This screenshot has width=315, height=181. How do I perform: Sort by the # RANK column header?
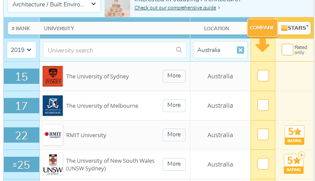20,29
